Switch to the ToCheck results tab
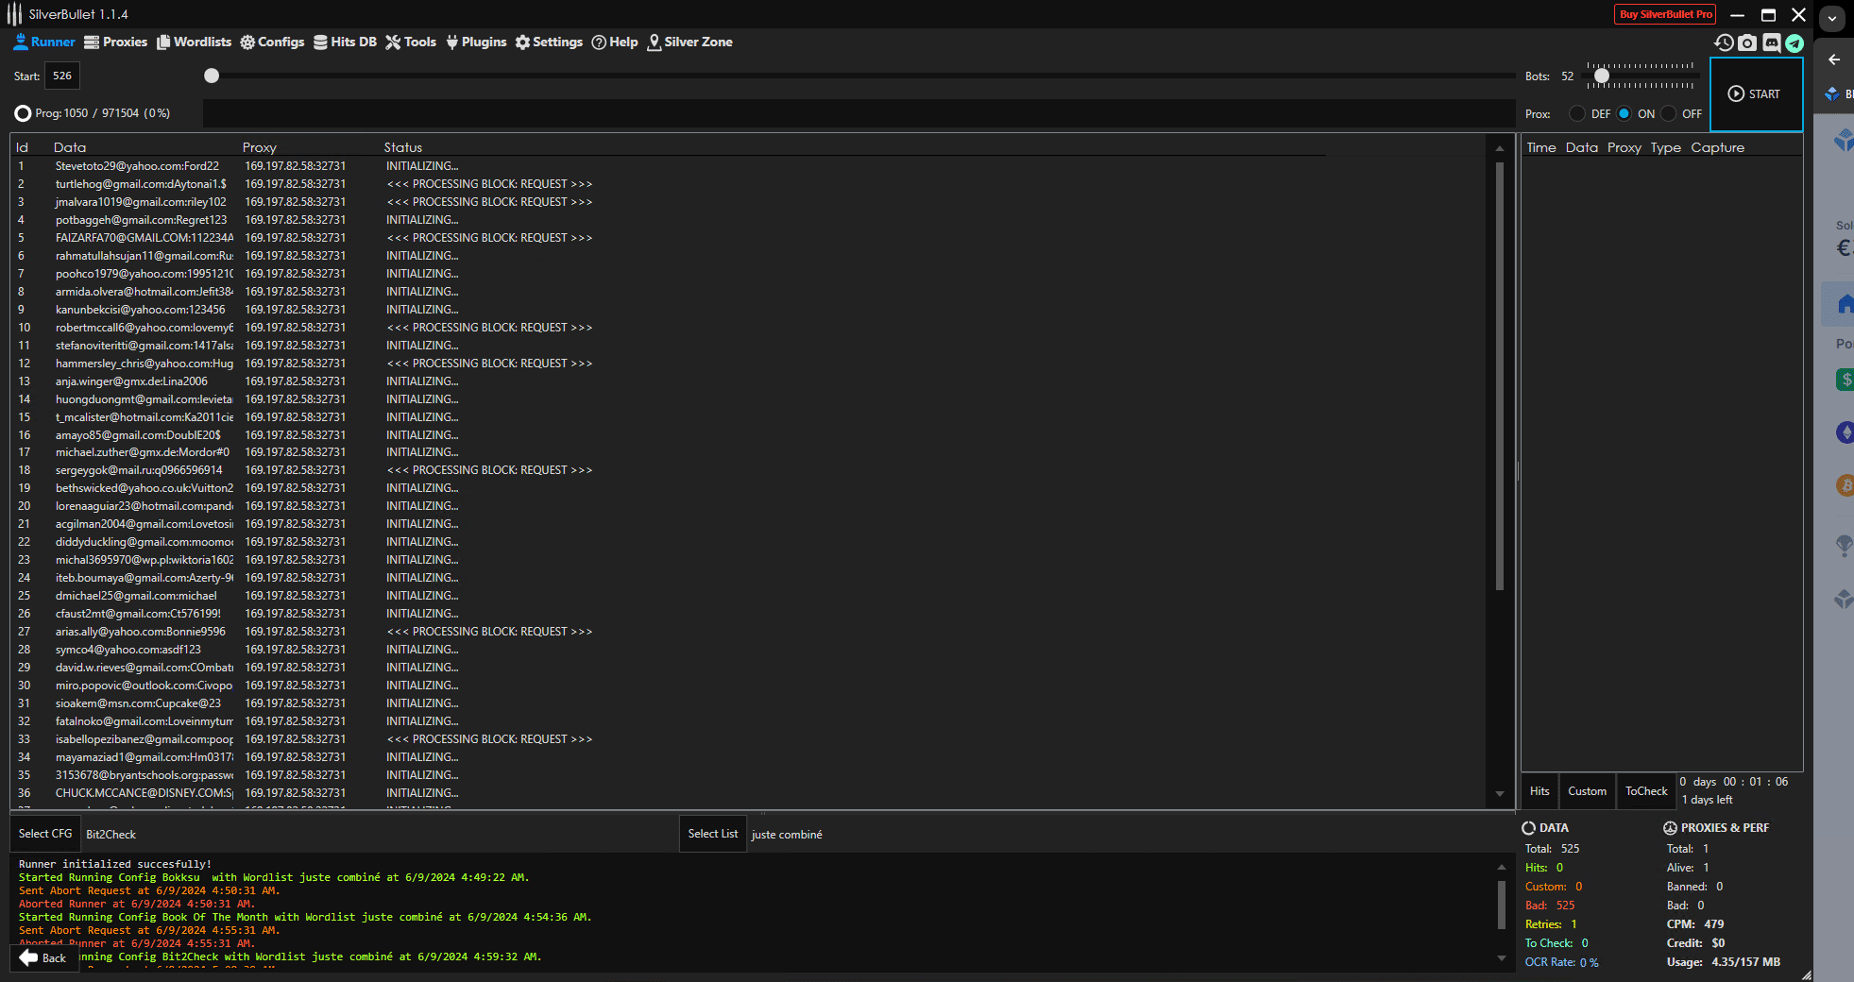 pyautogui.click(x=1645, y=791)
